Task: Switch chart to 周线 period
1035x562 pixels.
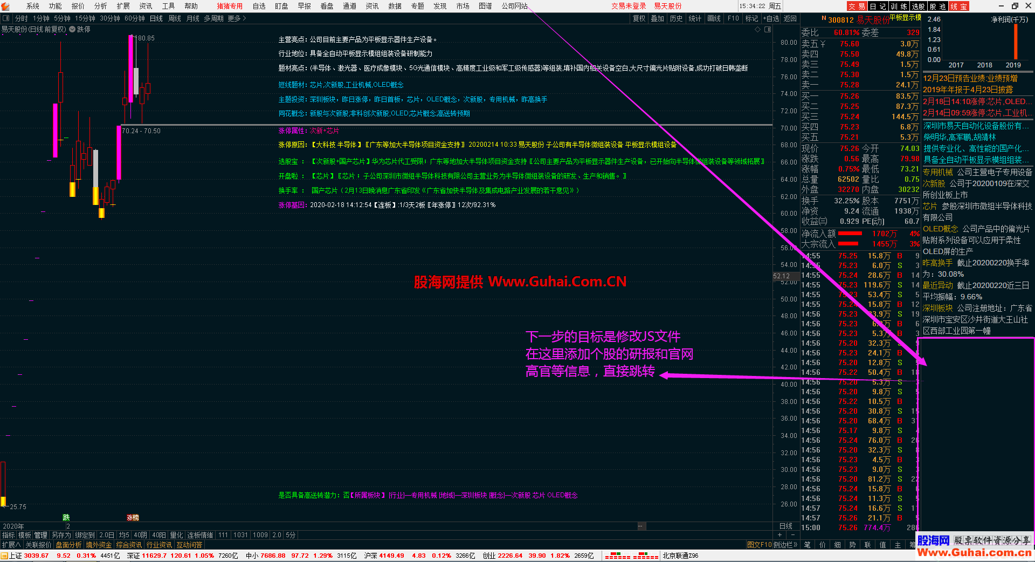Action: click(x=175, y=18)
